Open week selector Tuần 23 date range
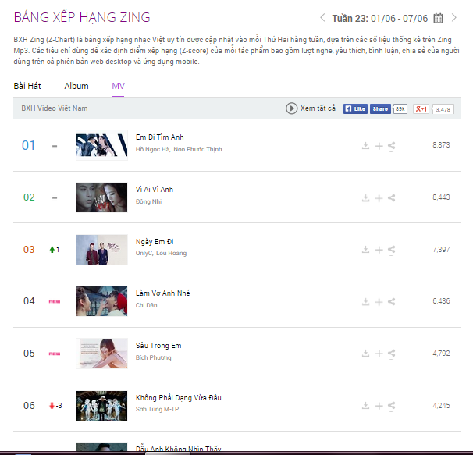Screen dimensions: 473x455 pyautogui.click(x=380, y=19)
